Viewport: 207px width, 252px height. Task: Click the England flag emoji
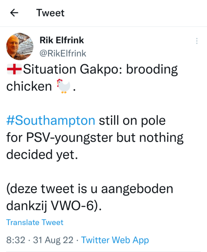pyautogui.click(x=14, y=70)
